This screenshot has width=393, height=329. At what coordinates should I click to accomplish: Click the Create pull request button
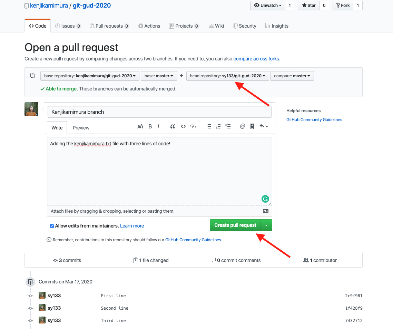pos(235,225)
